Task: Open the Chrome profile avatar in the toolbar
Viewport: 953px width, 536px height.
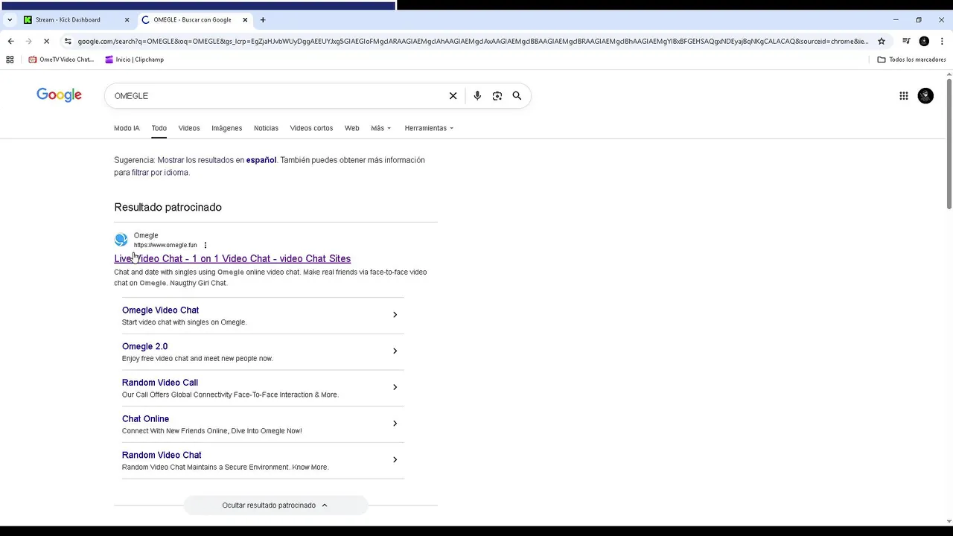Action: pos(924,42)
